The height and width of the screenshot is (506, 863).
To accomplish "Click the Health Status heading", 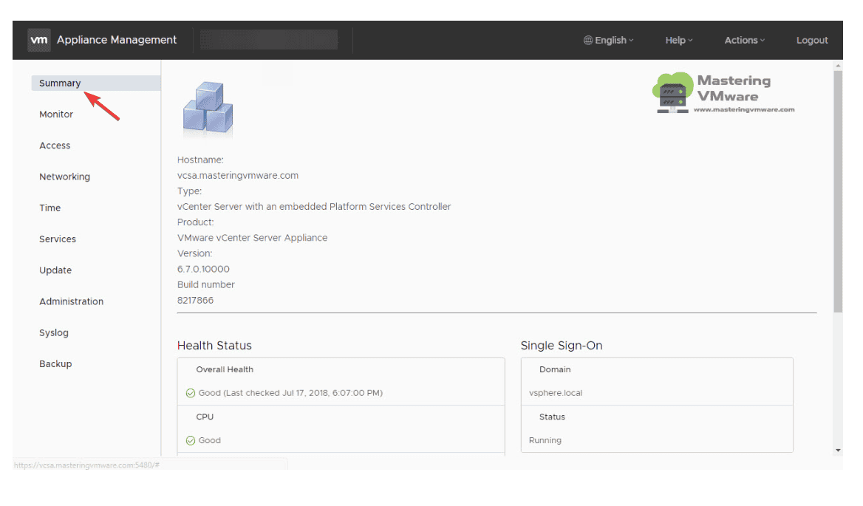I will [x=214, y=346].
